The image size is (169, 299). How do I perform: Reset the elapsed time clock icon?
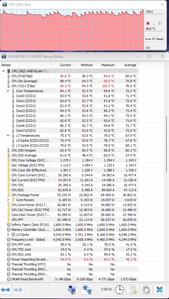pyautogui.click(x=120, y=290)
